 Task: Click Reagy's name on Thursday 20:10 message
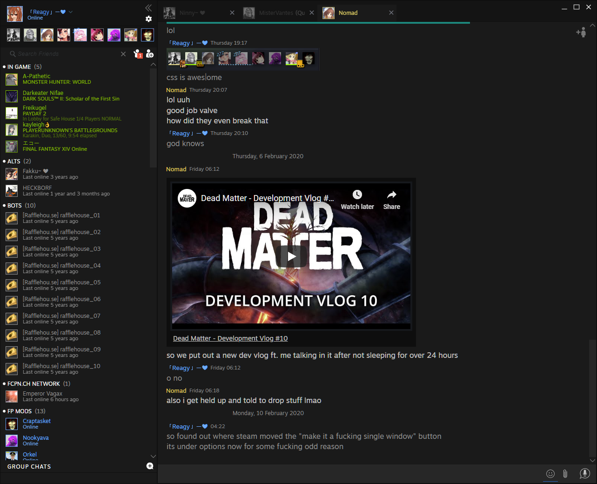pos(188,133)
